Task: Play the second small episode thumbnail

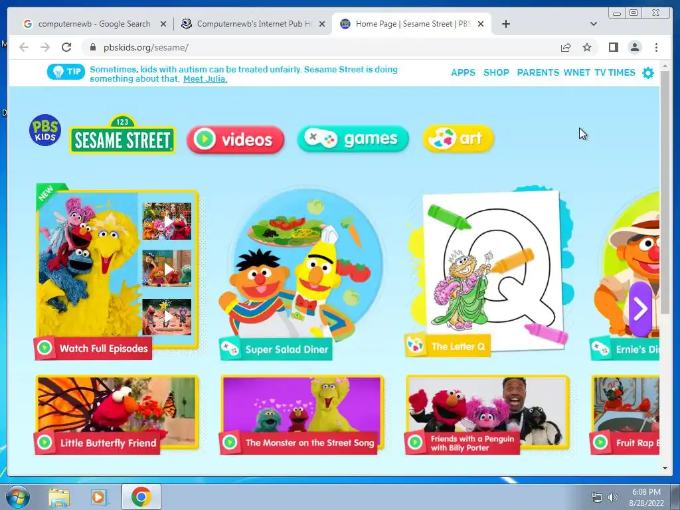Action: [167, 268]
